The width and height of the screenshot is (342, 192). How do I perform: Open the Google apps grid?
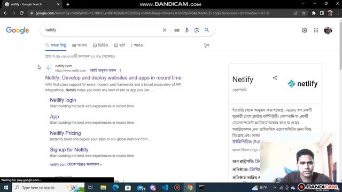coord(316,30)
